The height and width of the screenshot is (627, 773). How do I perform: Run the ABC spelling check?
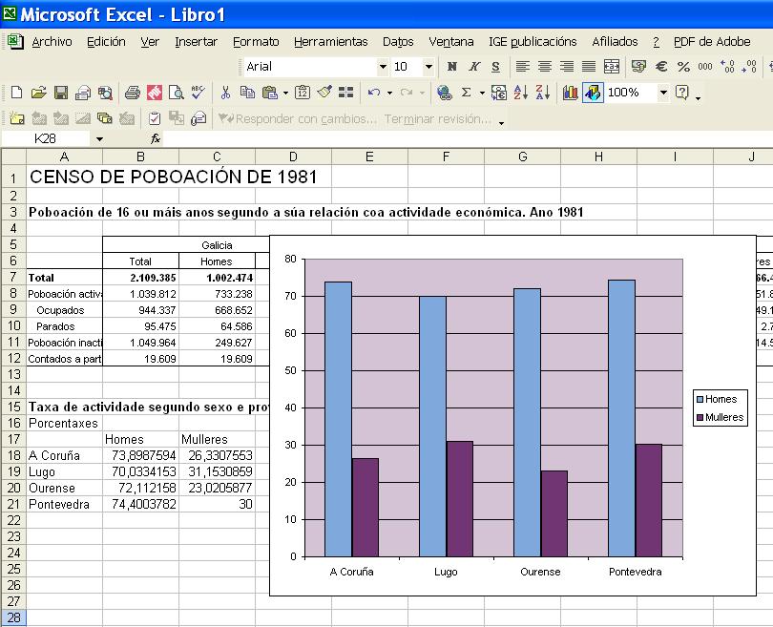pyautogui.click(x=198, y=93)
